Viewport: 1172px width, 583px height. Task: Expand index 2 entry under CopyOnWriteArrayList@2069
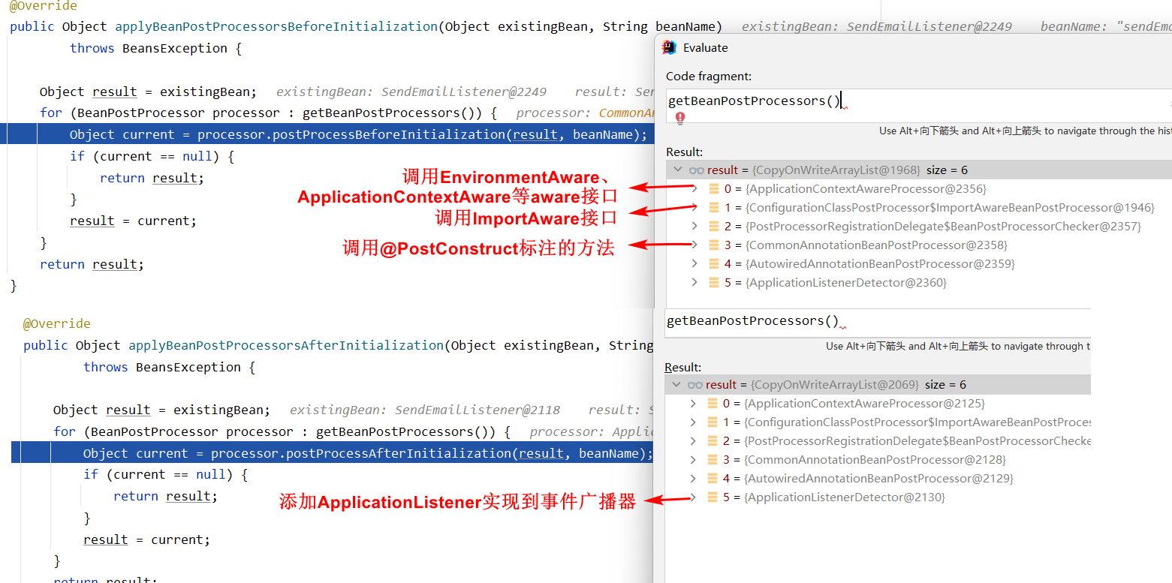pos(693,441)
